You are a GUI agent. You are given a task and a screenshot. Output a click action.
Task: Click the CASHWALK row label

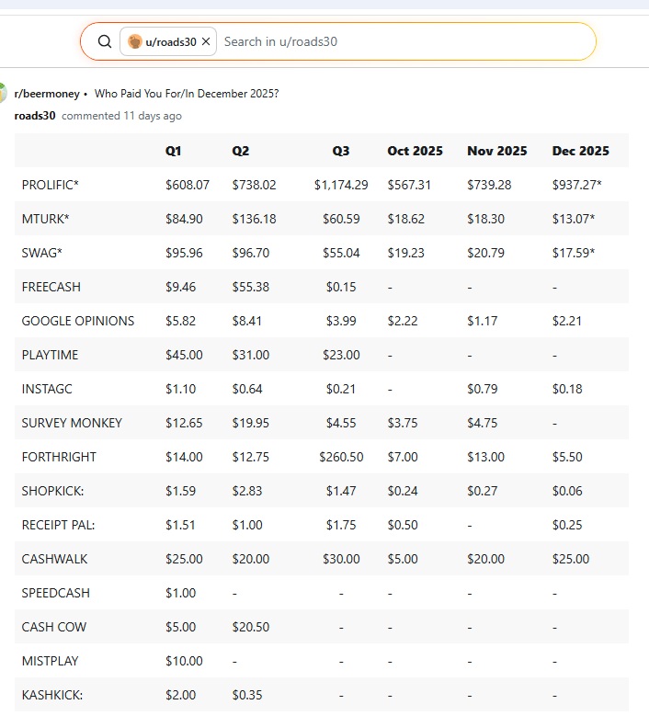(x=55, y=559)
